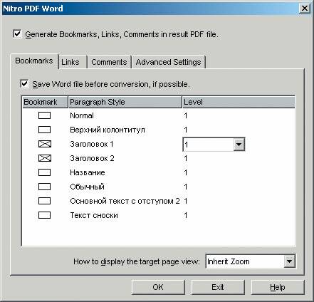Tick bookmark box for Основной текст с отступом 2
Image resolution: width=314 pixels, height=302 pixels.
44,201
